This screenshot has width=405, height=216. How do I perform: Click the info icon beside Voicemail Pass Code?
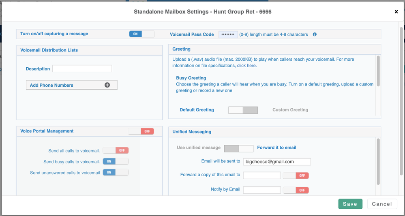coord(315,34)
